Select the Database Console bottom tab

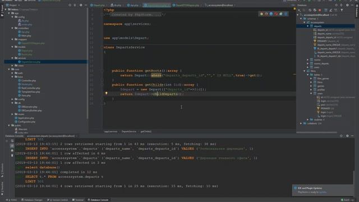tap(98, 200)
